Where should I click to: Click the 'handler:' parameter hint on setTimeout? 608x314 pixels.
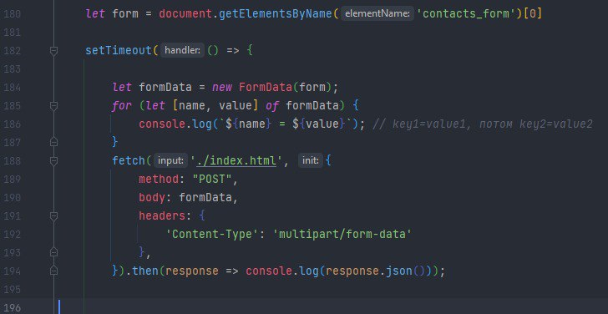click(182, 50)
